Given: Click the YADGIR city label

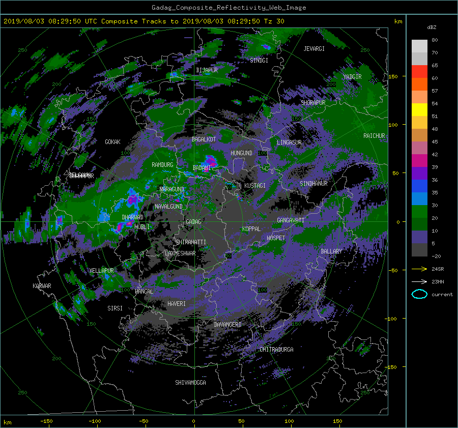Looking at the screenshot, I should tap(352, 77).
